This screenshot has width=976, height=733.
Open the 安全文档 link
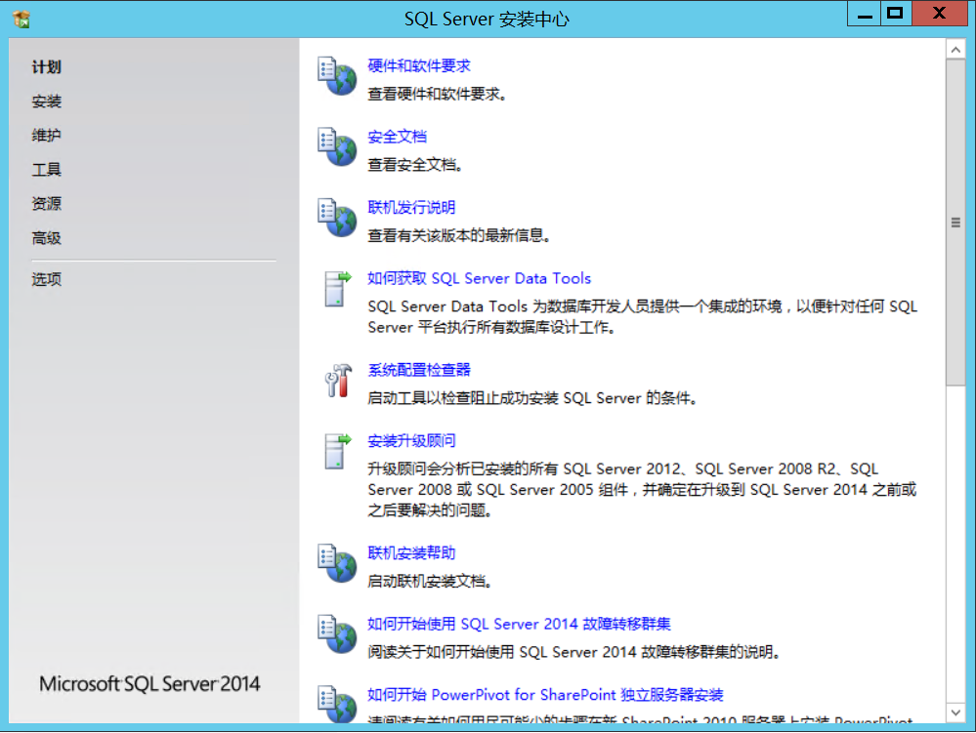(x=395, y=136)
